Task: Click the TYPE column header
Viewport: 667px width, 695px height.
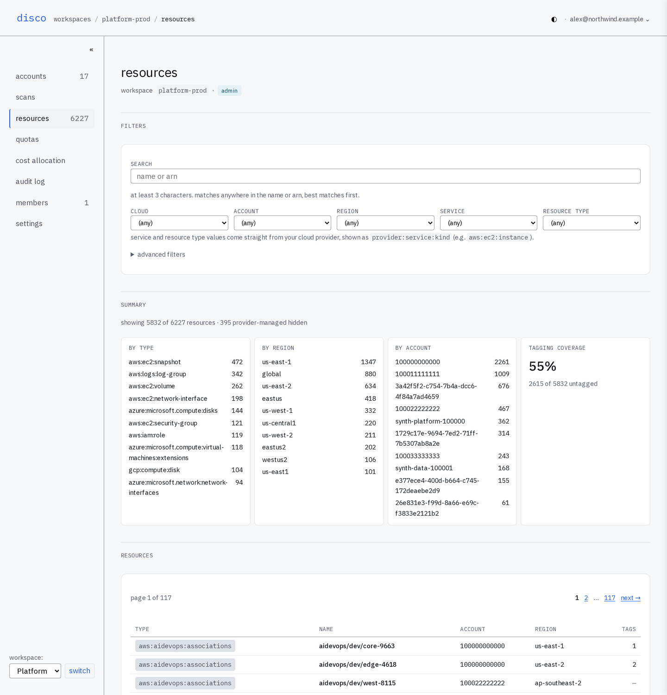Action: point(142,629)
